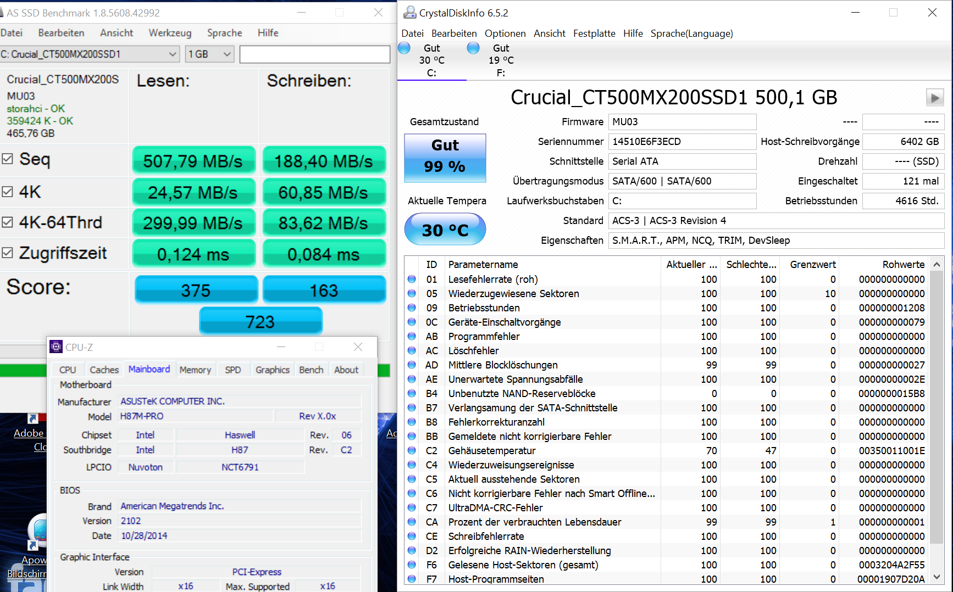This screenshot has width=953, height=592.
Task: Click the SMART table scroll-down arrow
Action: click(x=937, y=578)
